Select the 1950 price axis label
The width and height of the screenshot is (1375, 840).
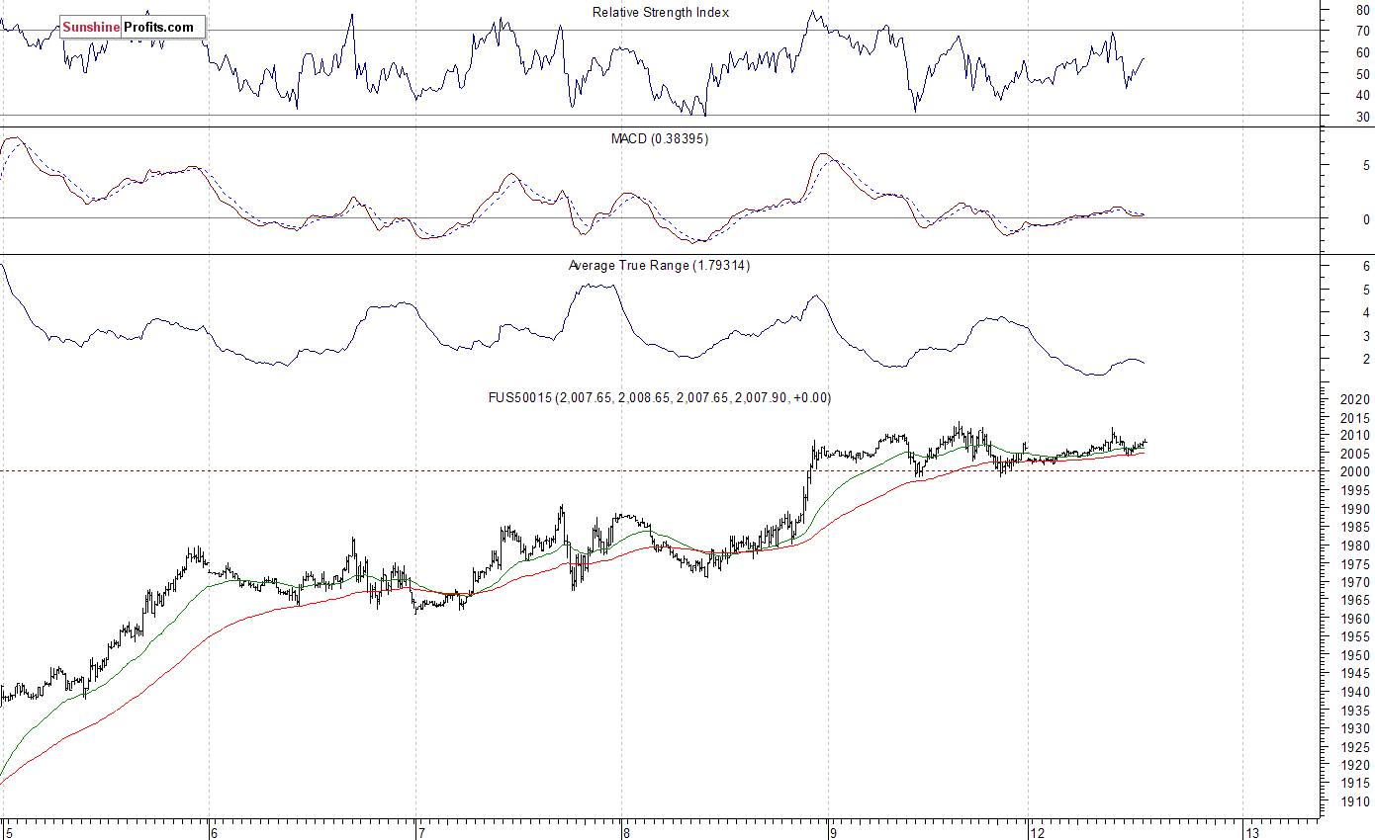(x=1356, y=656)
